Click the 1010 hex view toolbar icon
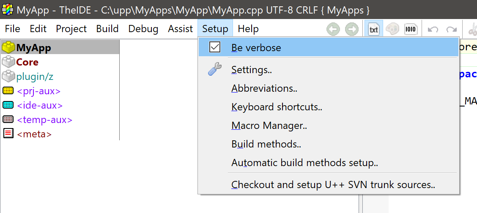 tap(411, 29)
